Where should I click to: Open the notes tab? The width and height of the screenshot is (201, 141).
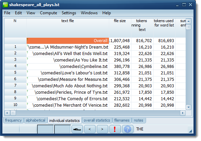pos(139,120)
